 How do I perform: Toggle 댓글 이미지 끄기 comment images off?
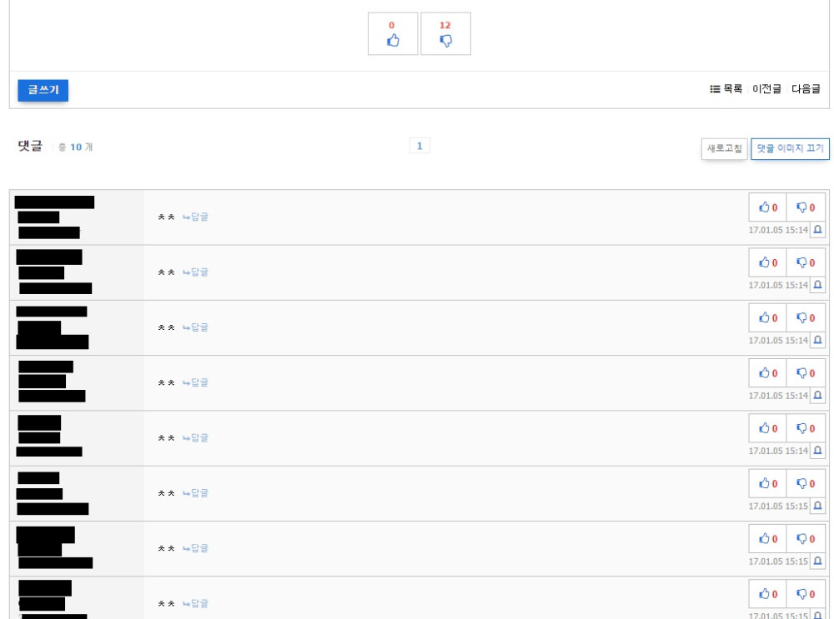coord(791,148)
